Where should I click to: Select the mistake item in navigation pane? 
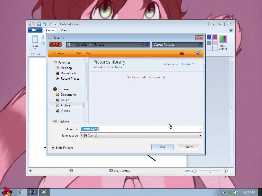tap(63, 121)
